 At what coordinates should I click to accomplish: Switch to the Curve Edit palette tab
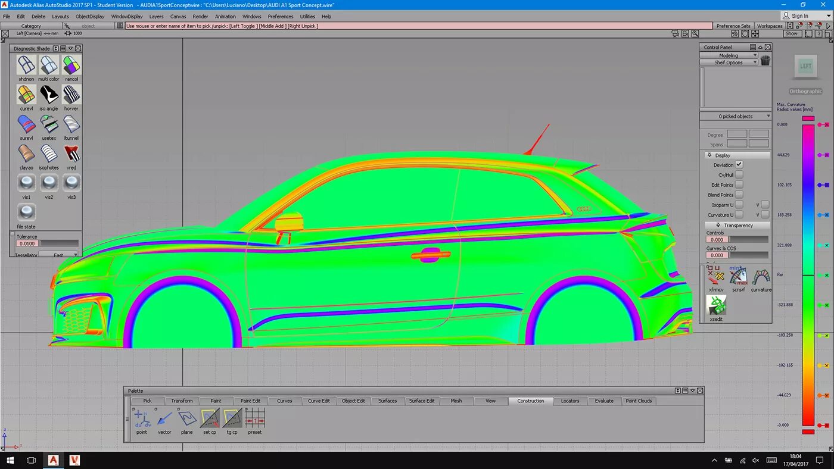tap(319, 401)
